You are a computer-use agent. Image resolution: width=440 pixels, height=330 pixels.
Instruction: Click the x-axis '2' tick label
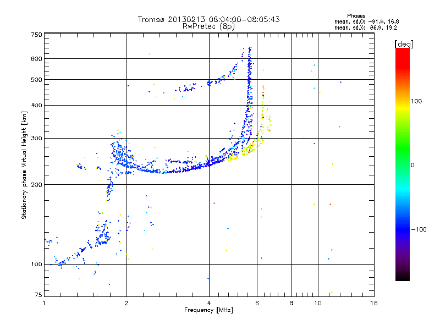coord(127,303)
